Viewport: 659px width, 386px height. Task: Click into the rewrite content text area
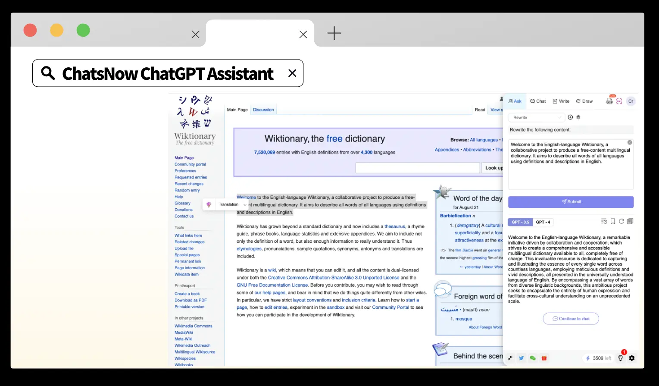pyautogui.click(x=571, y=164)
